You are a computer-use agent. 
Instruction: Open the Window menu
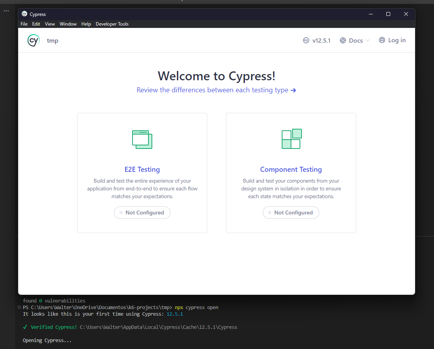(x=68, y=24)
